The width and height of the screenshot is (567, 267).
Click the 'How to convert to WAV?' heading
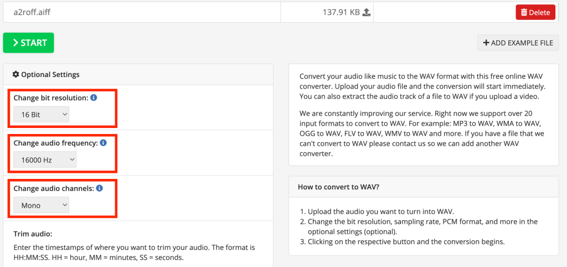pyautogui.click(x=338, y=187)
